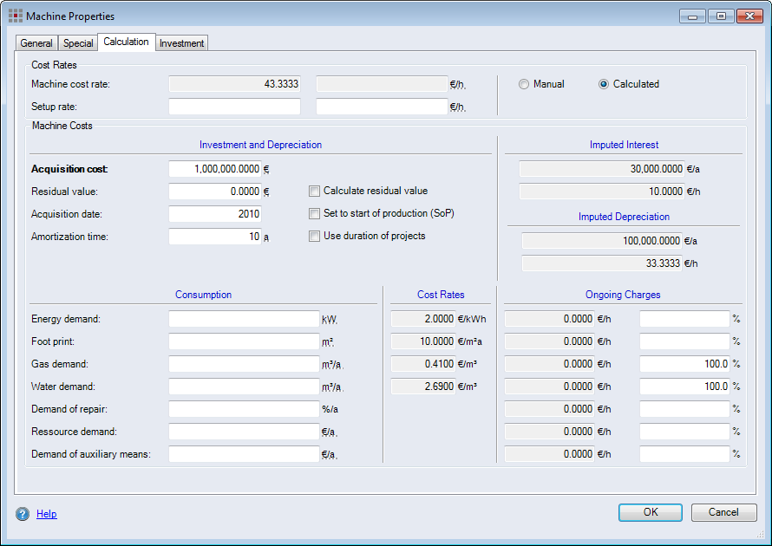This screenshot has height=546, width=772.
Task: Click the Machine Properties title bar icon
Action: click(15, 15)
